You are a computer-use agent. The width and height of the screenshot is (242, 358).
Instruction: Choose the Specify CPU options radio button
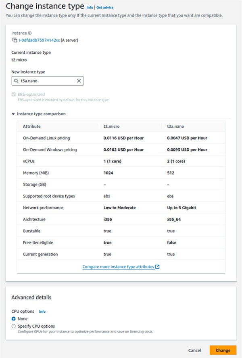(14, 326)
